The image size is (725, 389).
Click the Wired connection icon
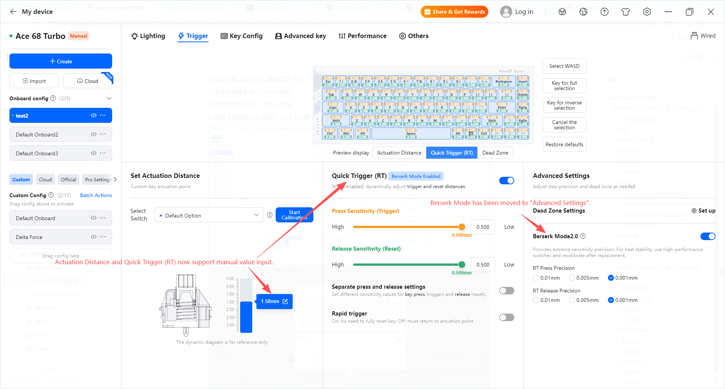[x=694, y=36]
